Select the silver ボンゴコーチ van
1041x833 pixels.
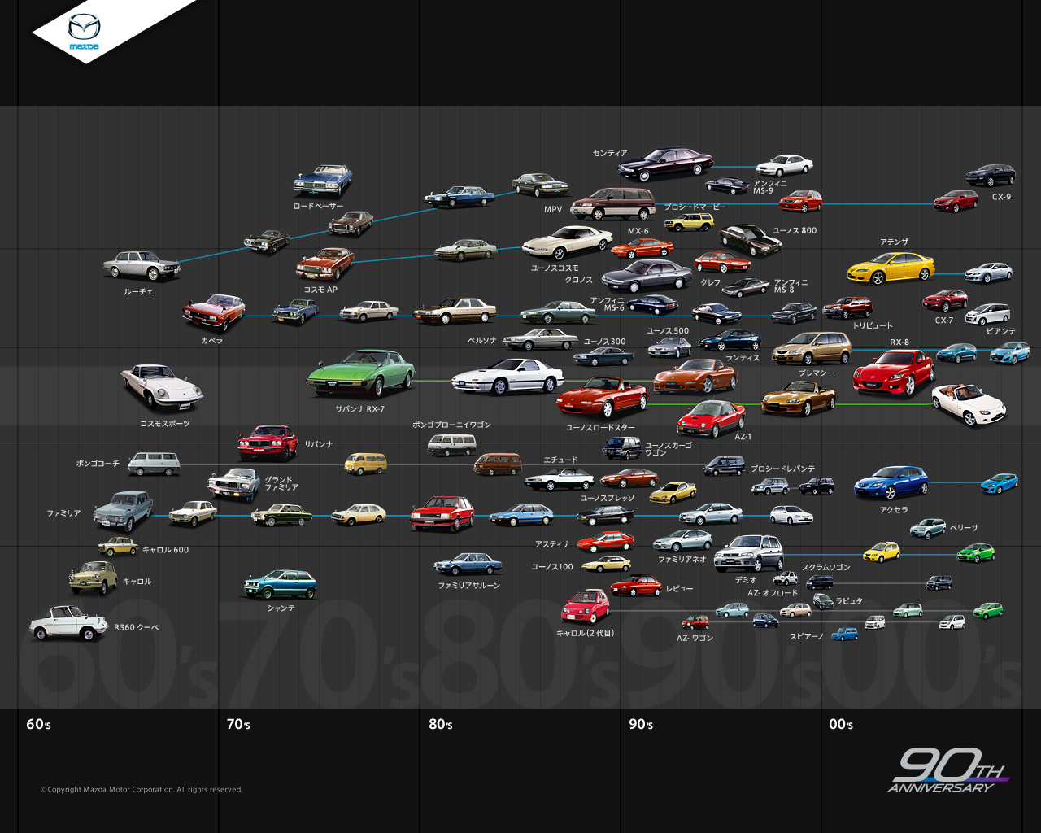point(154,464)
